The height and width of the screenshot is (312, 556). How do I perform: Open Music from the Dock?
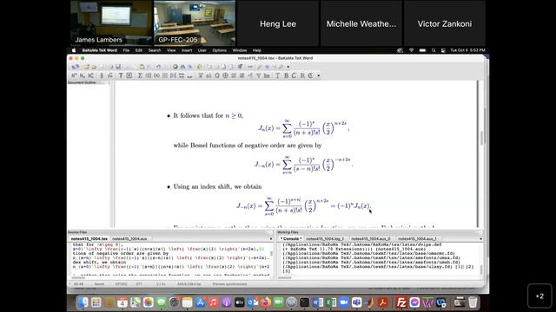[x=213, y=302]
